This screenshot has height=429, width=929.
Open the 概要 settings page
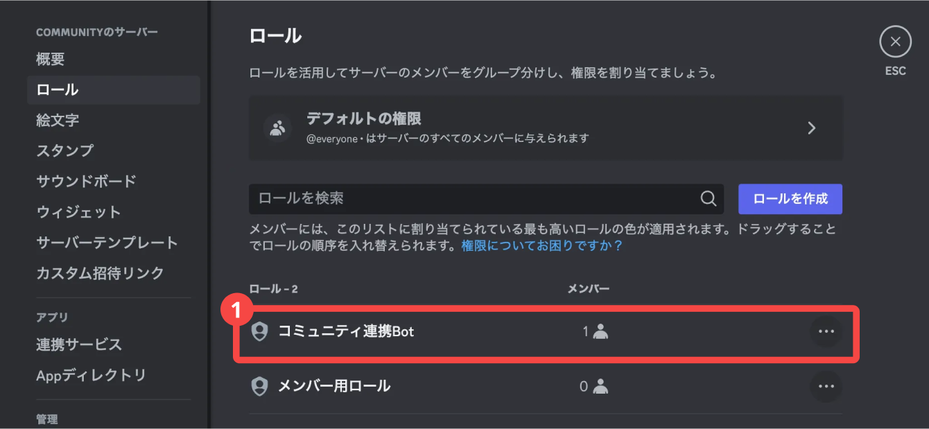tap(51, 60)
